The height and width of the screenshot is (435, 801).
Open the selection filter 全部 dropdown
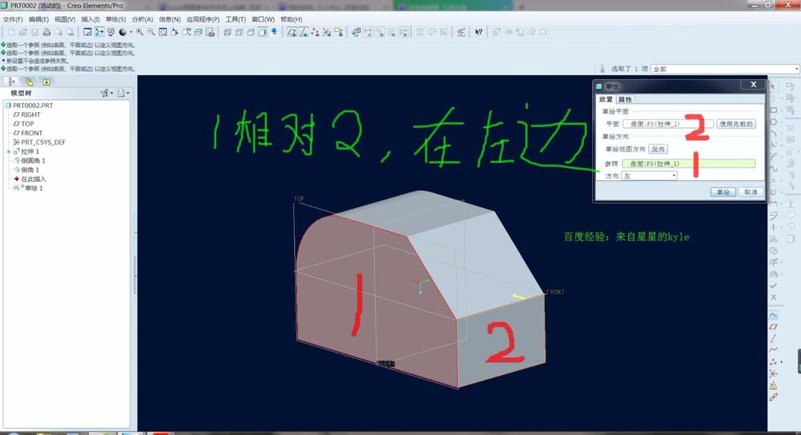coord(796,69)
